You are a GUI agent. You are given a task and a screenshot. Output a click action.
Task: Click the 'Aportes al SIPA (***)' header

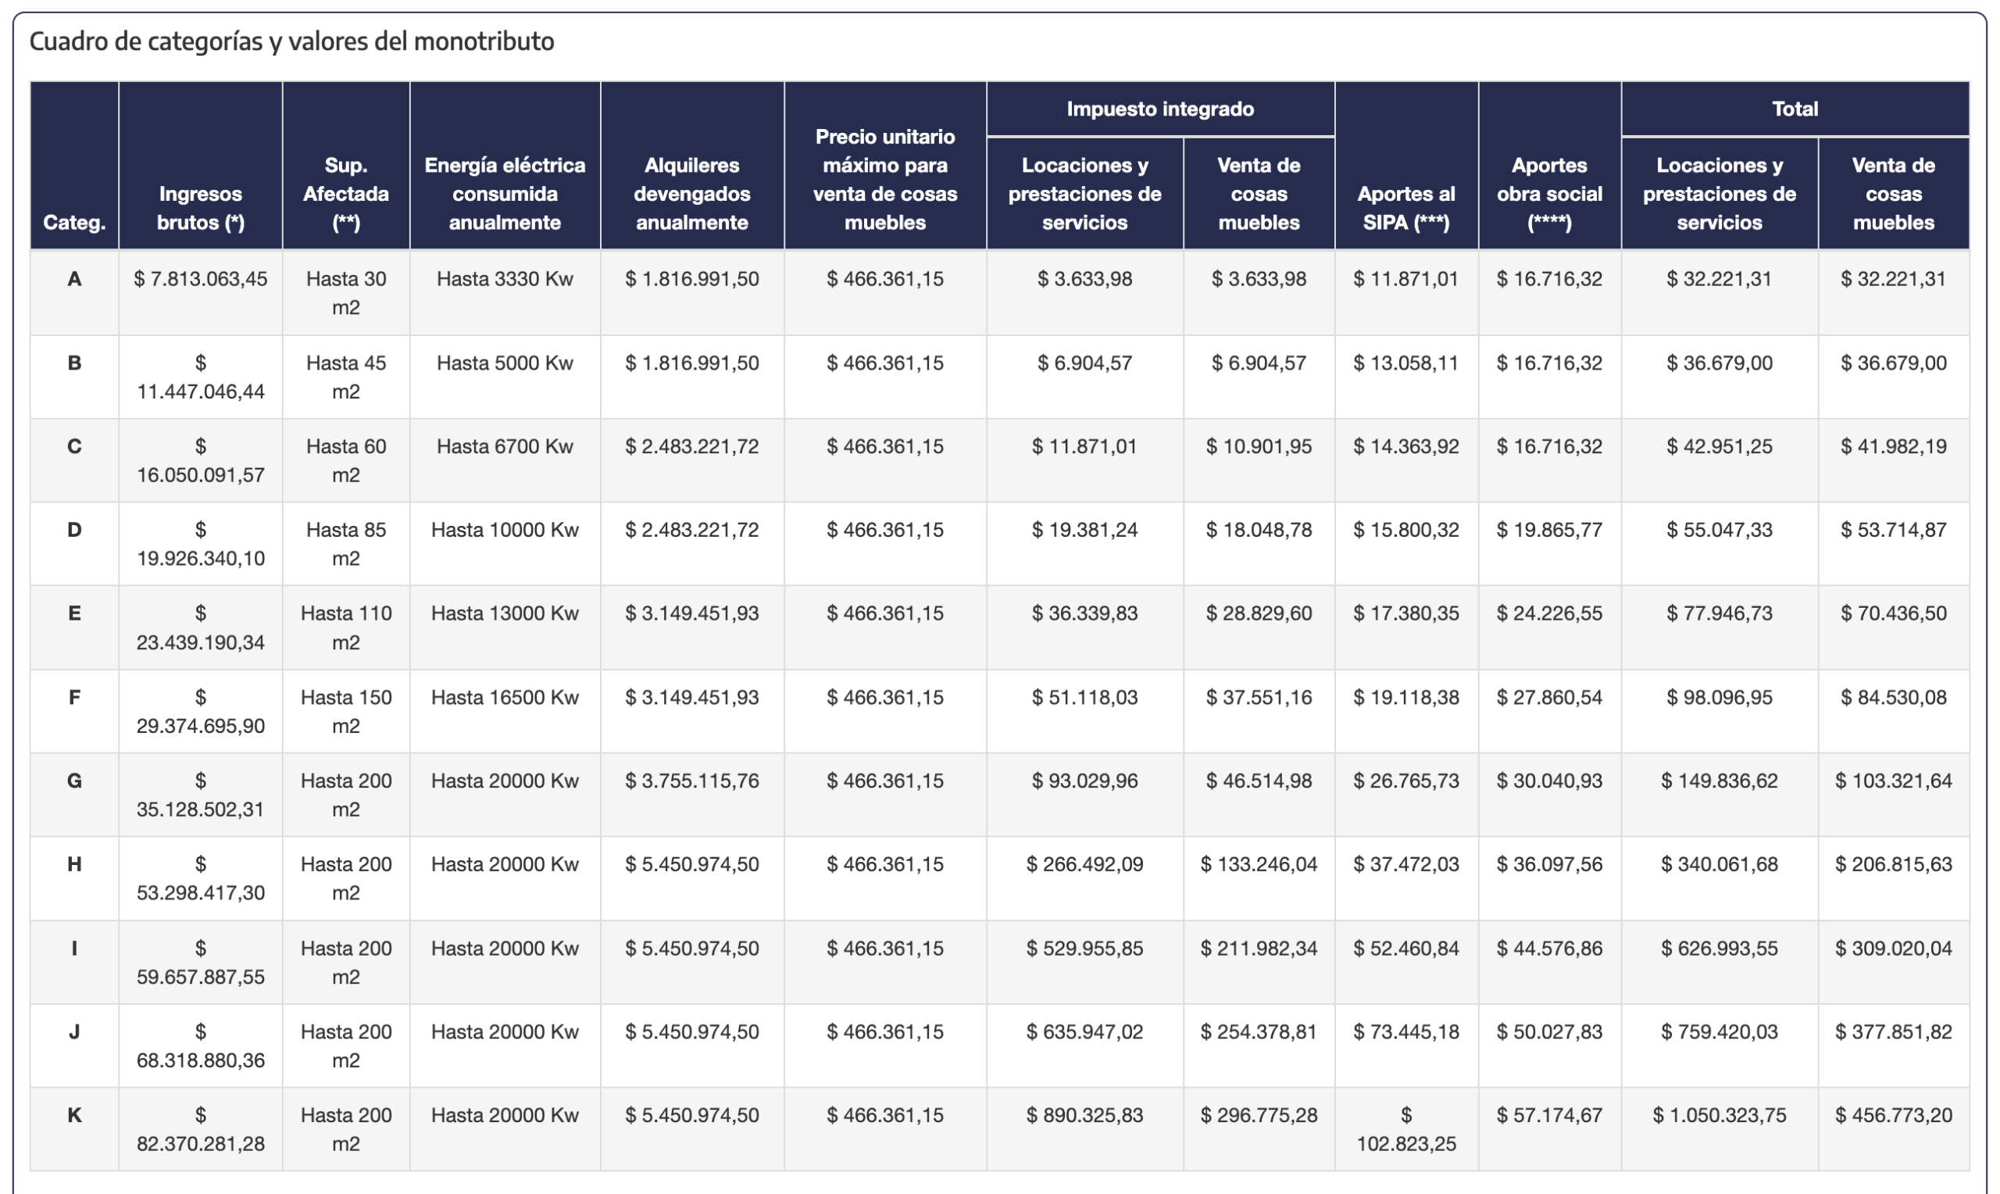pyautogui.click(x=1405, y=208)
